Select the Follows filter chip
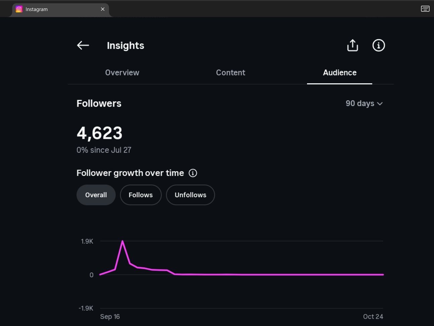The width and height of the screenshot is (434, 326). 141,195
